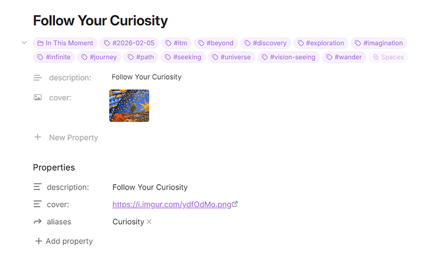Click Add property button

point(64,241)
